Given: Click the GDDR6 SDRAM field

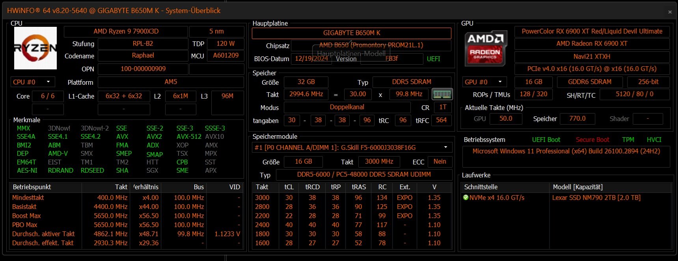Looking at the screenshot, I should pos(589,82).
